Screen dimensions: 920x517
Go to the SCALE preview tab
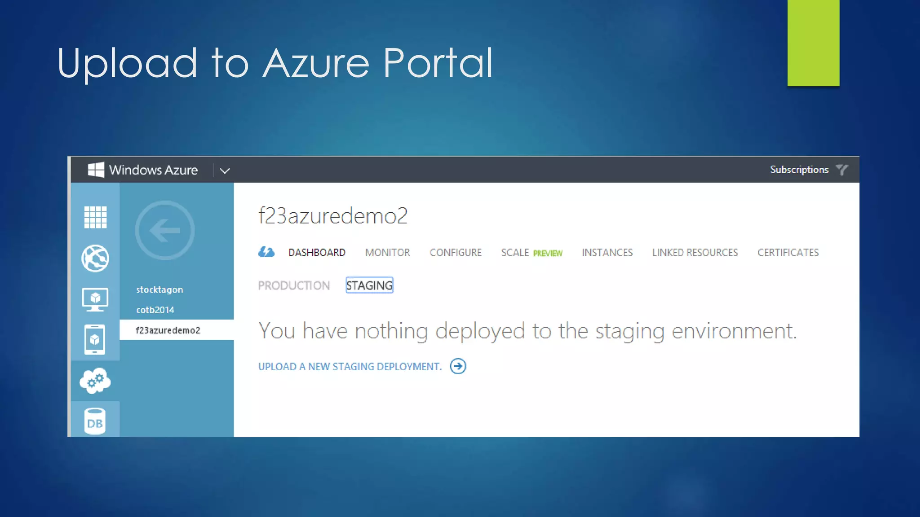[531, 253]
